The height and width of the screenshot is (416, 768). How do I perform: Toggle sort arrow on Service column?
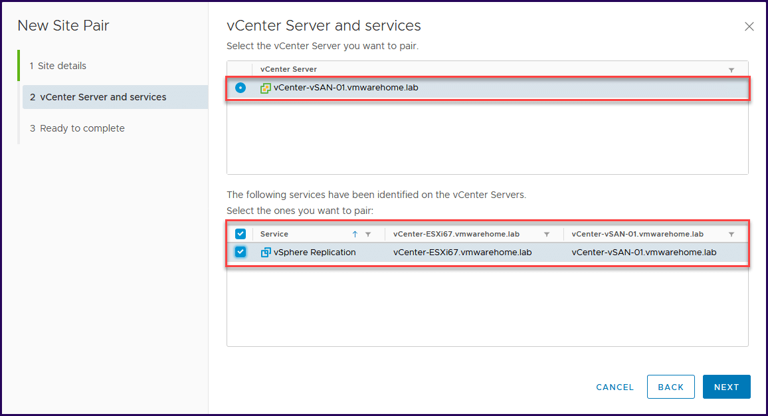355,234
